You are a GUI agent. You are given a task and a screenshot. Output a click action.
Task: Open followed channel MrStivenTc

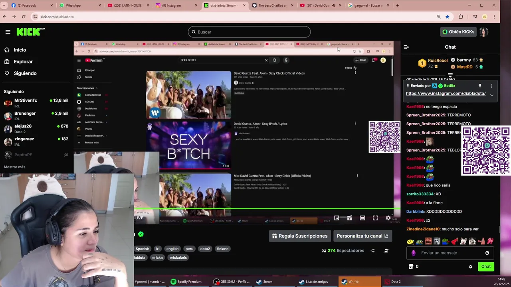pos(36,102)
